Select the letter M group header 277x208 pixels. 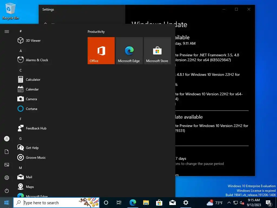pyautogui.click(x=21, y=168)
